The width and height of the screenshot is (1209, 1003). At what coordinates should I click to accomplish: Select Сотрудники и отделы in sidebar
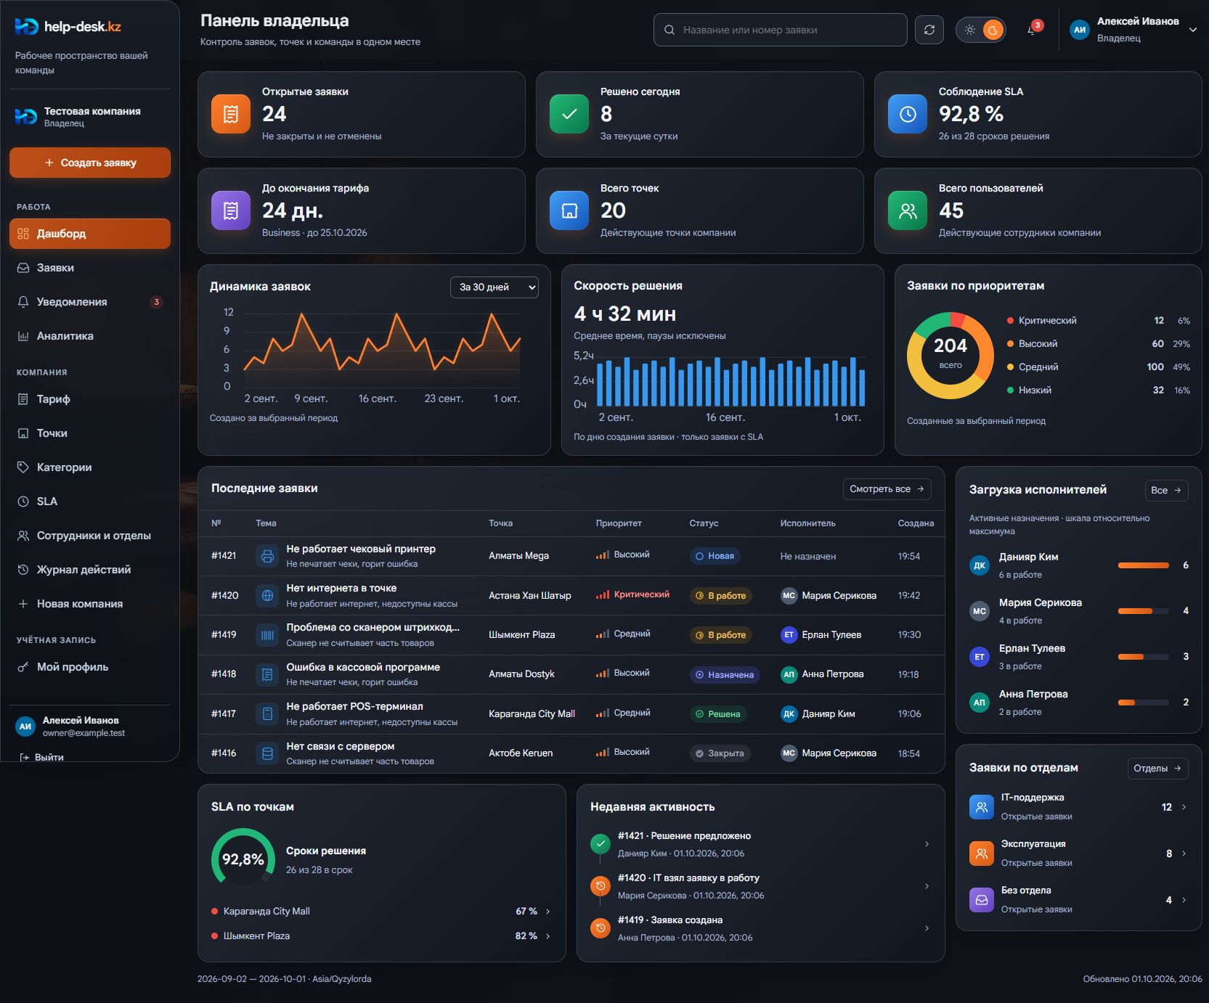click(90, 536)
